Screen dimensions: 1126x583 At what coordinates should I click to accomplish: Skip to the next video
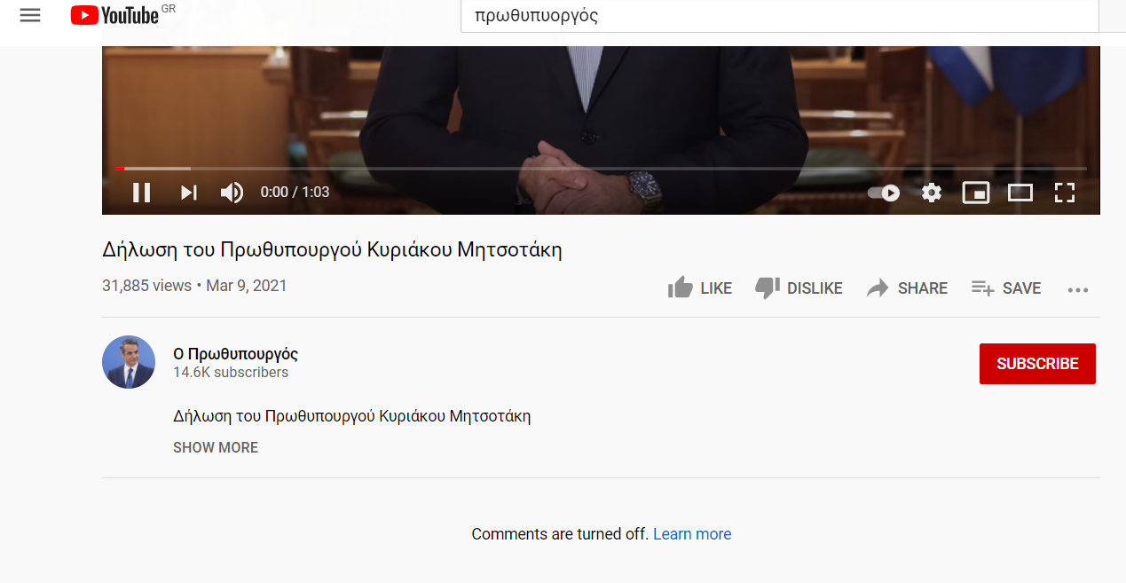(188, 193)
